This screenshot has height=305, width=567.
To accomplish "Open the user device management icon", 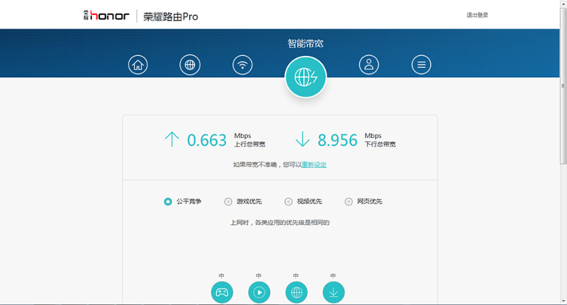I will click(369, 65).
